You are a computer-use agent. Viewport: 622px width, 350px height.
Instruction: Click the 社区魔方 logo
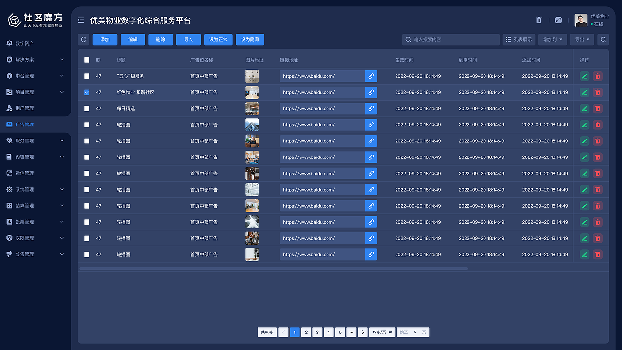pos(35,19)
